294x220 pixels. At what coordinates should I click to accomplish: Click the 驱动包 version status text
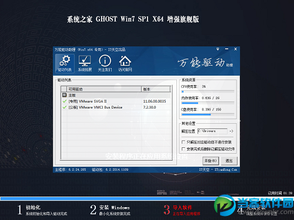(x=110, y=170)
